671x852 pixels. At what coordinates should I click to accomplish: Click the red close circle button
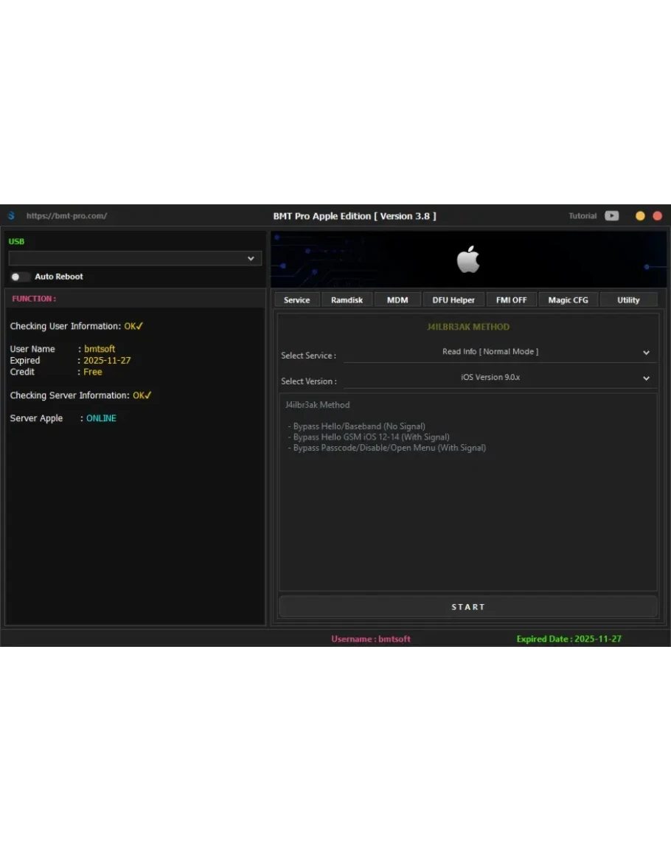[657, 216]
